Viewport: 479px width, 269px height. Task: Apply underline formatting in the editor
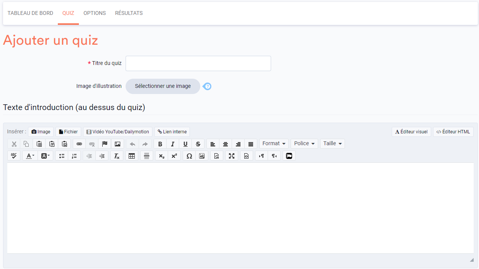pos(185,143)
